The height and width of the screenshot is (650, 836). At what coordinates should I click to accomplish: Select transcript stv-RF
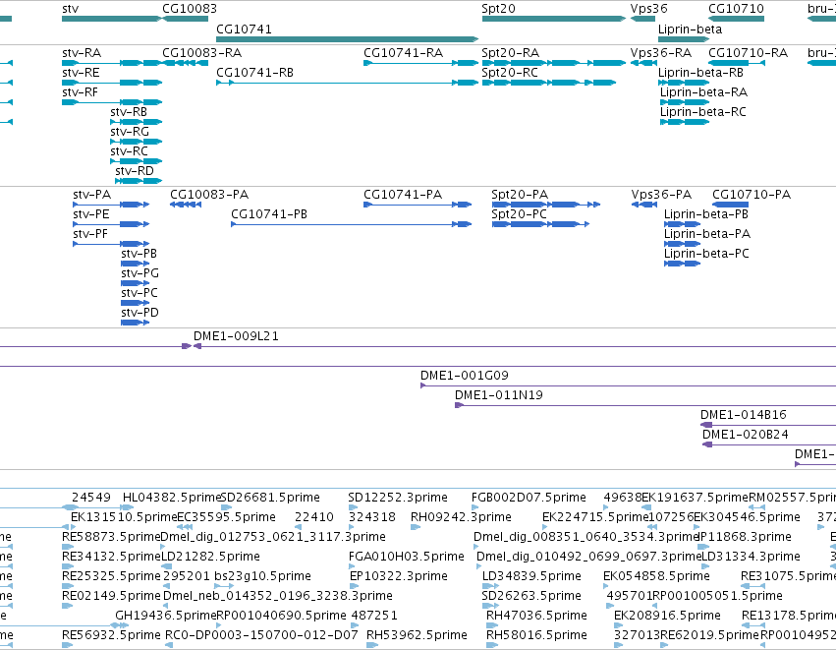pyautogui.click(x=112, y=102)
